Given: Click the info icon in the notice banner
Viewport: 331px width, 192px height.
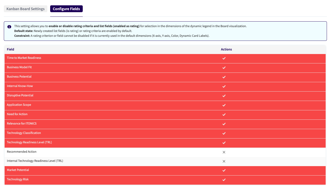Looking at the screenshot, I should pos(9,27).
